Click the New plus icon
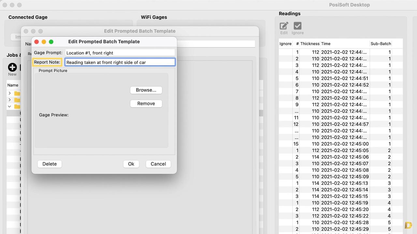 click(12, 67)
